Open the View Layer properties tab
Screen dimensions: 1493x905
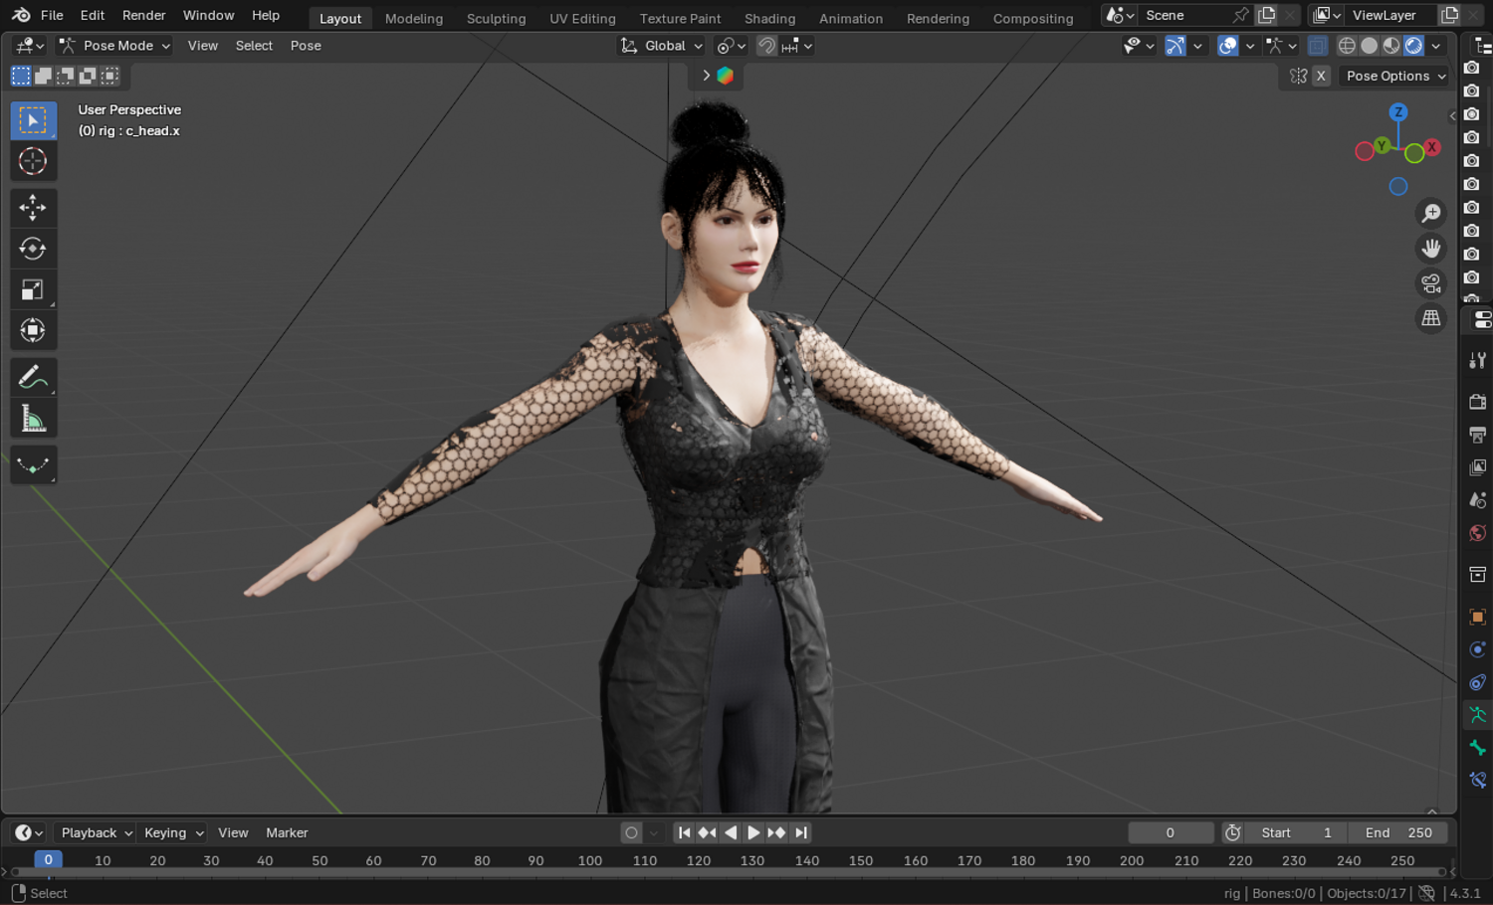pos(1478,467)
